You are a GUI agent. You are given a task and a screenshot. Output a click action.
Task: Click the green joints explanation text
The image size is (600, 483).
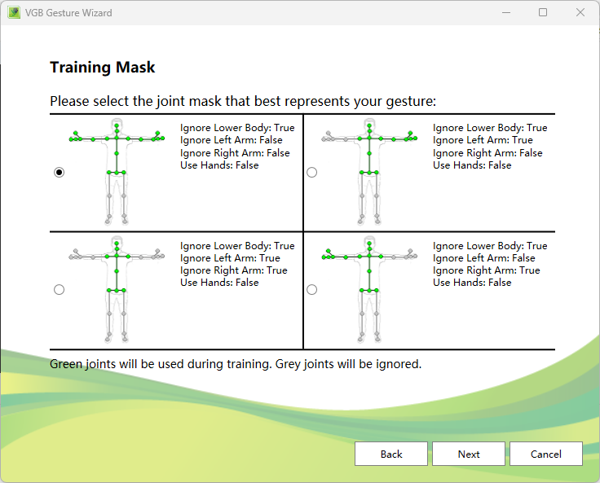click(236, 364)
